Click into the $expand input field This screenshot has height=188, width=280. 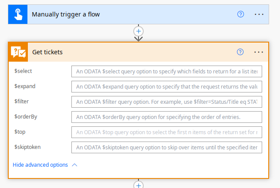point(166,86)
